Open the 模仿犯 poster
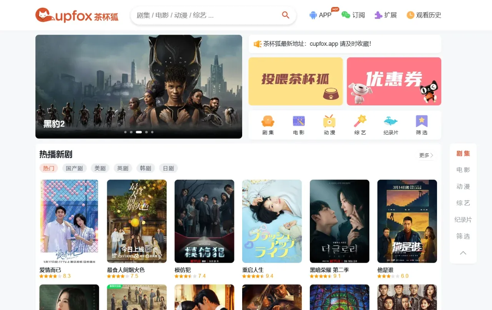The width and height of the screenshot is (492, 310). point(204,221)
